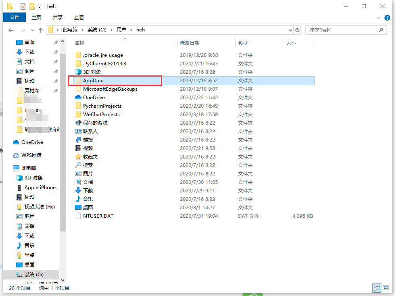Navigate back using the back arrow
Image resolution: width=395 pixels, height=296 pixels.
[x=11, y=29]
